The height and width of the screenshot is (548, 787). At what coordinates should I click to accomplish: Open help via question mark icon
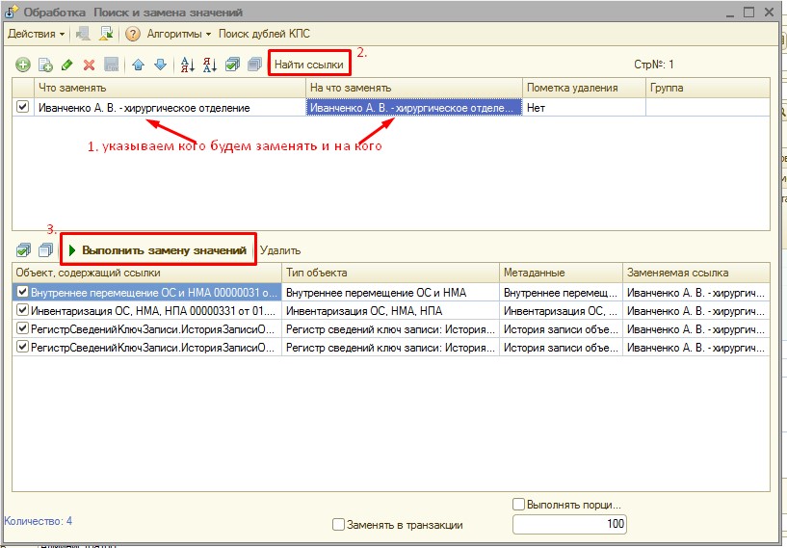[133, 34]
